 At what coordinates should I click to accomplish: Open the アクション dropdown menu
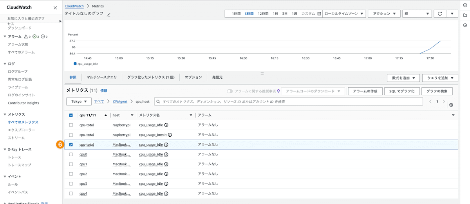(x=384, y=14)
